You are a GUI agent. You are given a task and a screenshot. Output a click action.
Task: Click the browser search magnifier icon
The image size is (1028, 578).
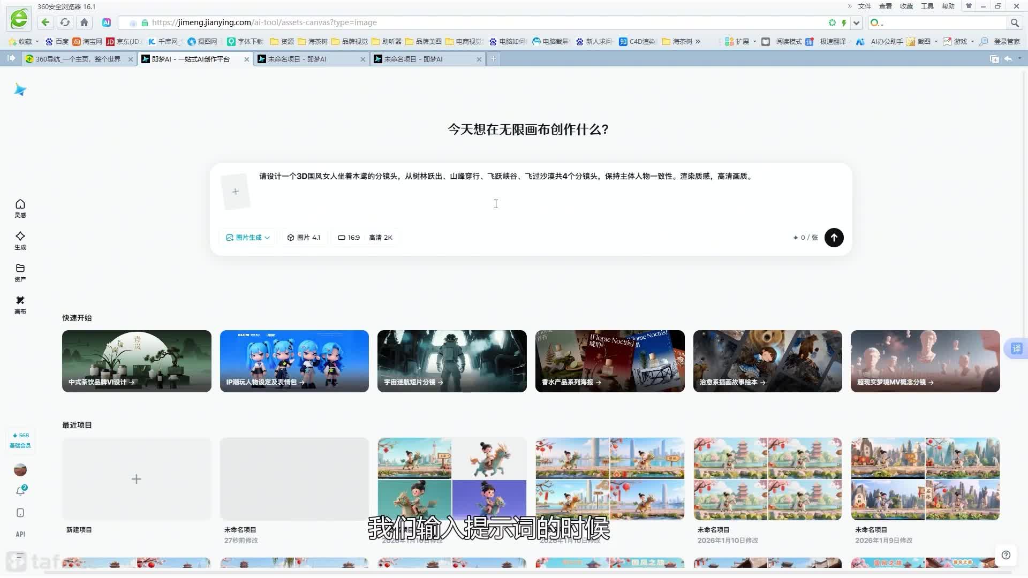(1015, 22)
